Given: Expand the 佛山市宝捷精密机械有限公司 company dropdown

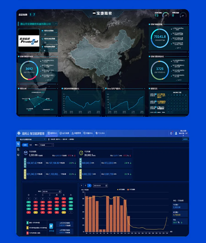Looking at the screenshot, I should [38, 24].
